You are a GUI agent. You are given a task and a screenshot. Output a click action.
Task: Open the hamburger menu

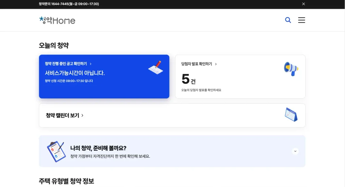302,20
